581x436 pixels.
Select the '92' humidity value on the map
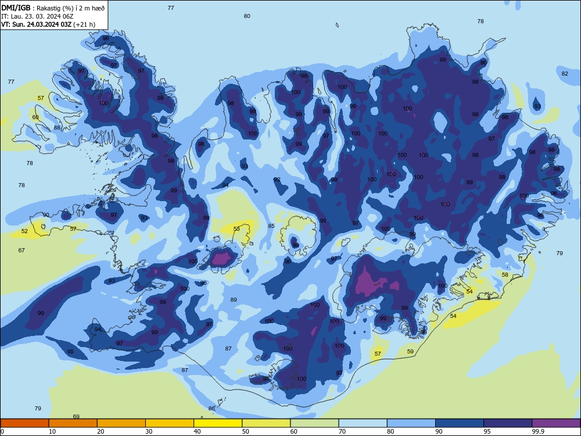[277, 180]
